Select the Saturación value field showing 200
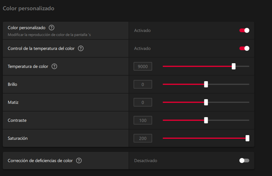Screen dimensions: 272x176 coord(143,138)
